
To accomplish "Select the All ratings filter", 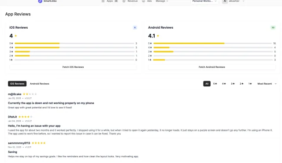I will (x=207, y=84).
